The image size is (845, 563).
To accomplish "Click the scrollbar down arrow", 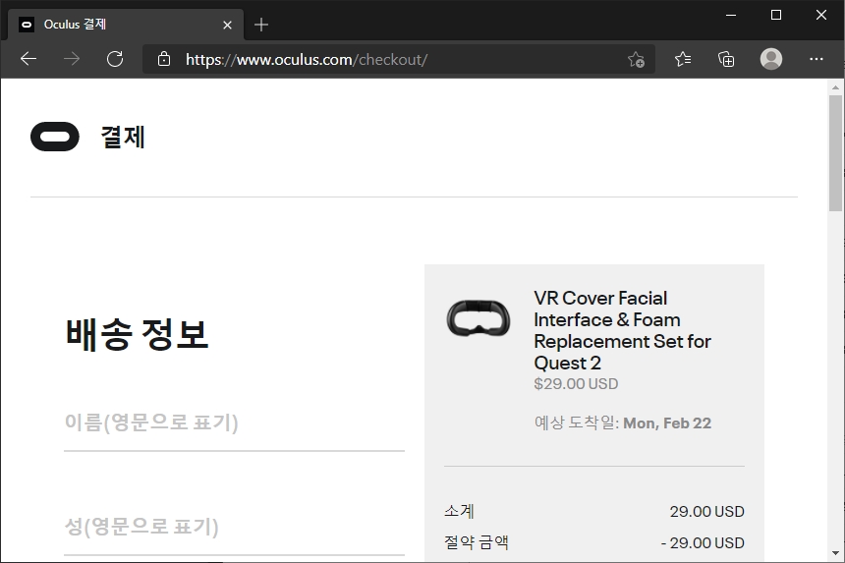I will click(x=835, y=553).
